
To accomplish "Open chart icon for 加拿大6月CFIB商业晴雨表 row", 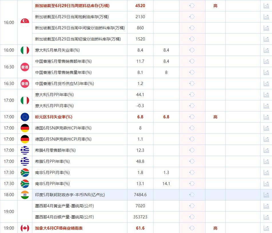I will pos(266,228).
